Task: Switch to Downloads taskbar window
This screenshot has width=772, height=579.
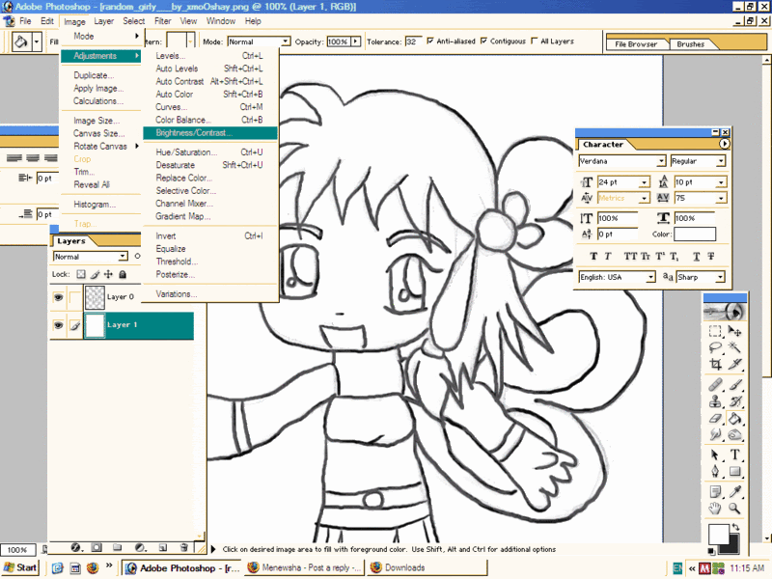Action: [427, 567]
